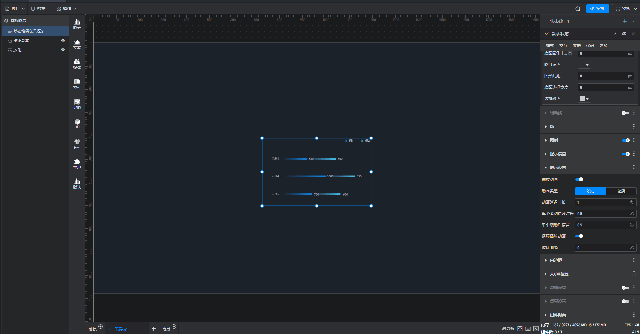Open keyboard shortcuts icon in status bar
640x334 pixels.
[528, 329]
